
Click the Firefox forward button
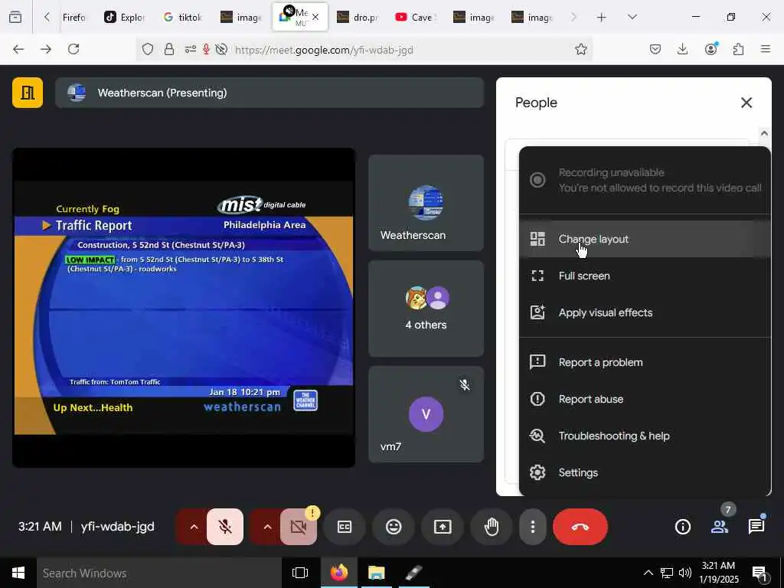46,49
